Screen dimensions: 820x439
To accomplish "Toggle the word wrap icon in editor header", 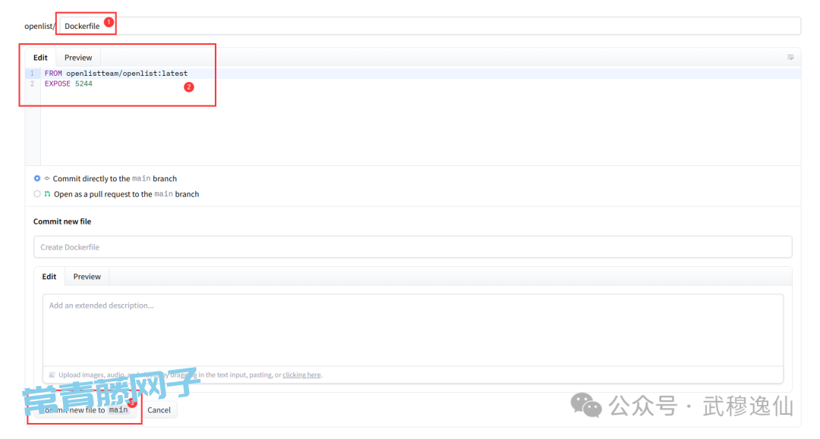I will (x=790, y=58).
